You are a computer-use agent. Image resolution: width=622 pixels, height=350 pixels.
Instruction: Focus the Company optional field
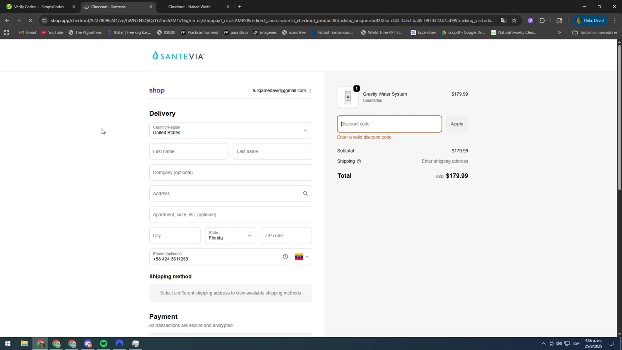(x=231, y=173)
